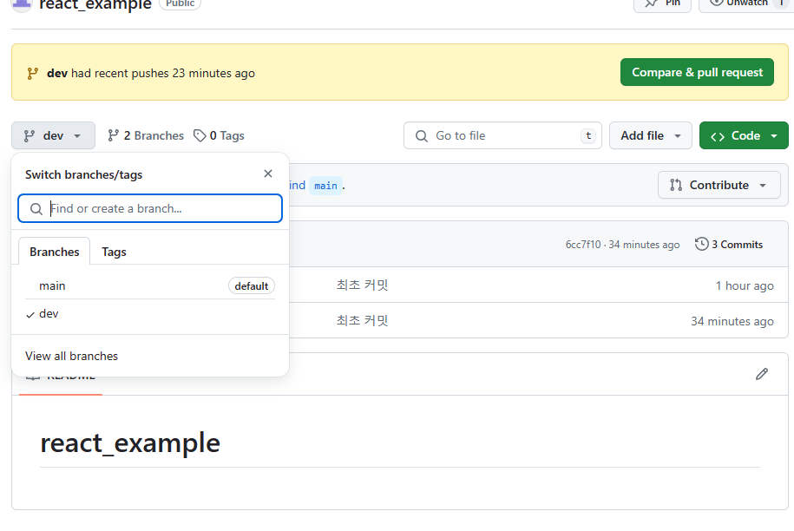Click the Public visibility badge
Image resolution: width=794 pixels, height=531 pixels.
tap(180, 3)
